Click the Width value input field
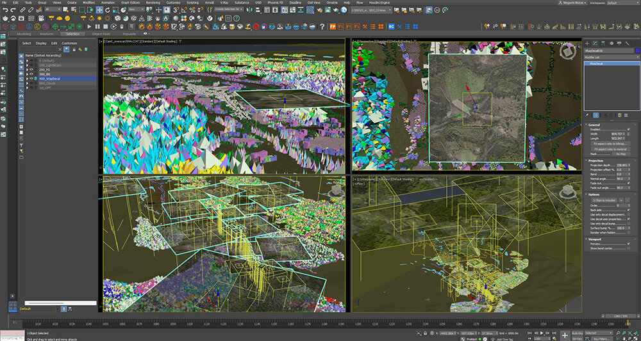 click(x=617, y=134)
